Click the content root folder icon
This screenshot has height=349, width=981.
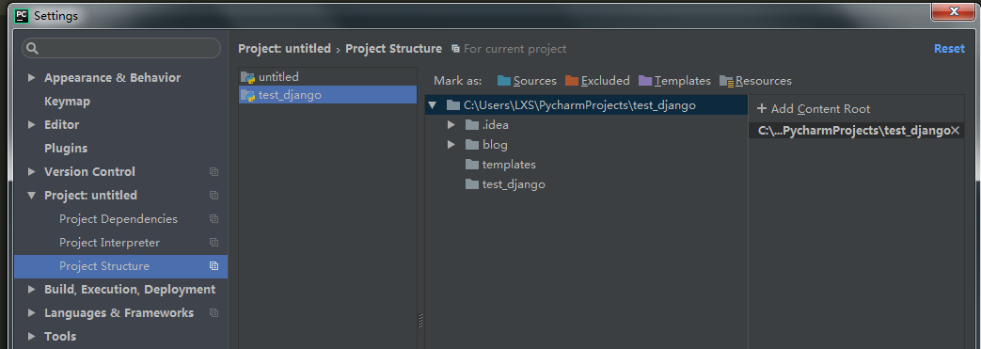453,105
